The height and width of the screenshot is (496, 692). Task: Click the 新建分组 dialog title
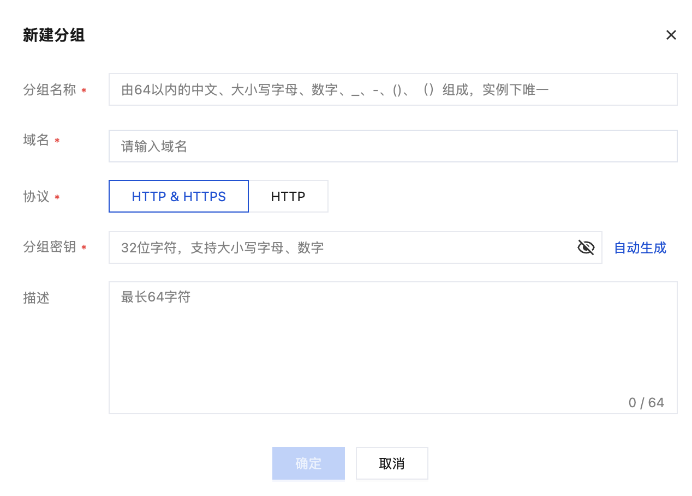tap(54, 35)
